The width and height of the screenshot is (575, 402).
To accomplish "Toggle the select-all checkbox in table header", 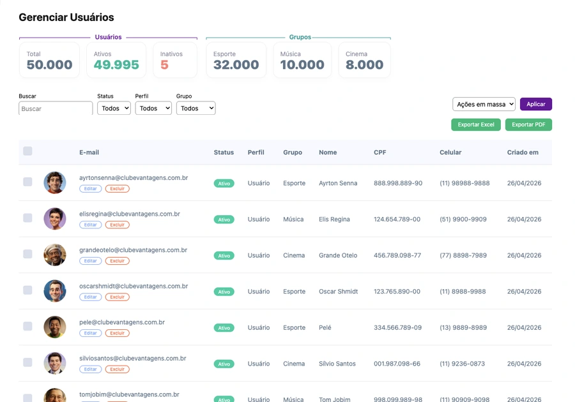I will point(27,151).
